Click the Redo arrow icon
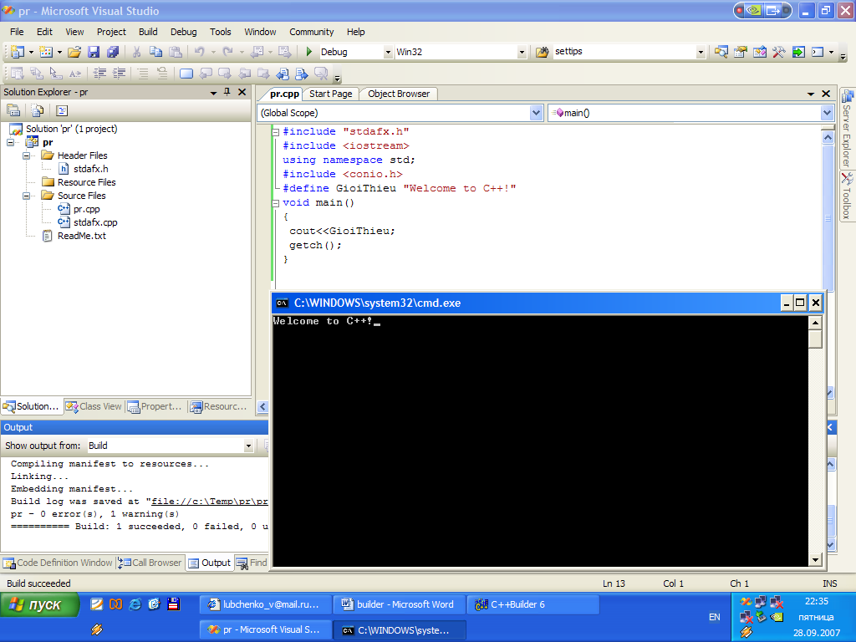 227,52
